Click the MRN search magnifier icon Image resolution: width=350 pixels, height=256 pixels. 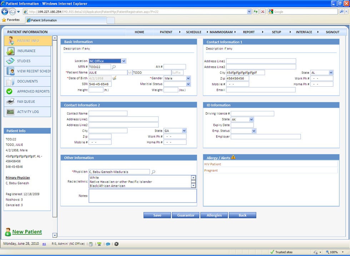pos(114,67)
